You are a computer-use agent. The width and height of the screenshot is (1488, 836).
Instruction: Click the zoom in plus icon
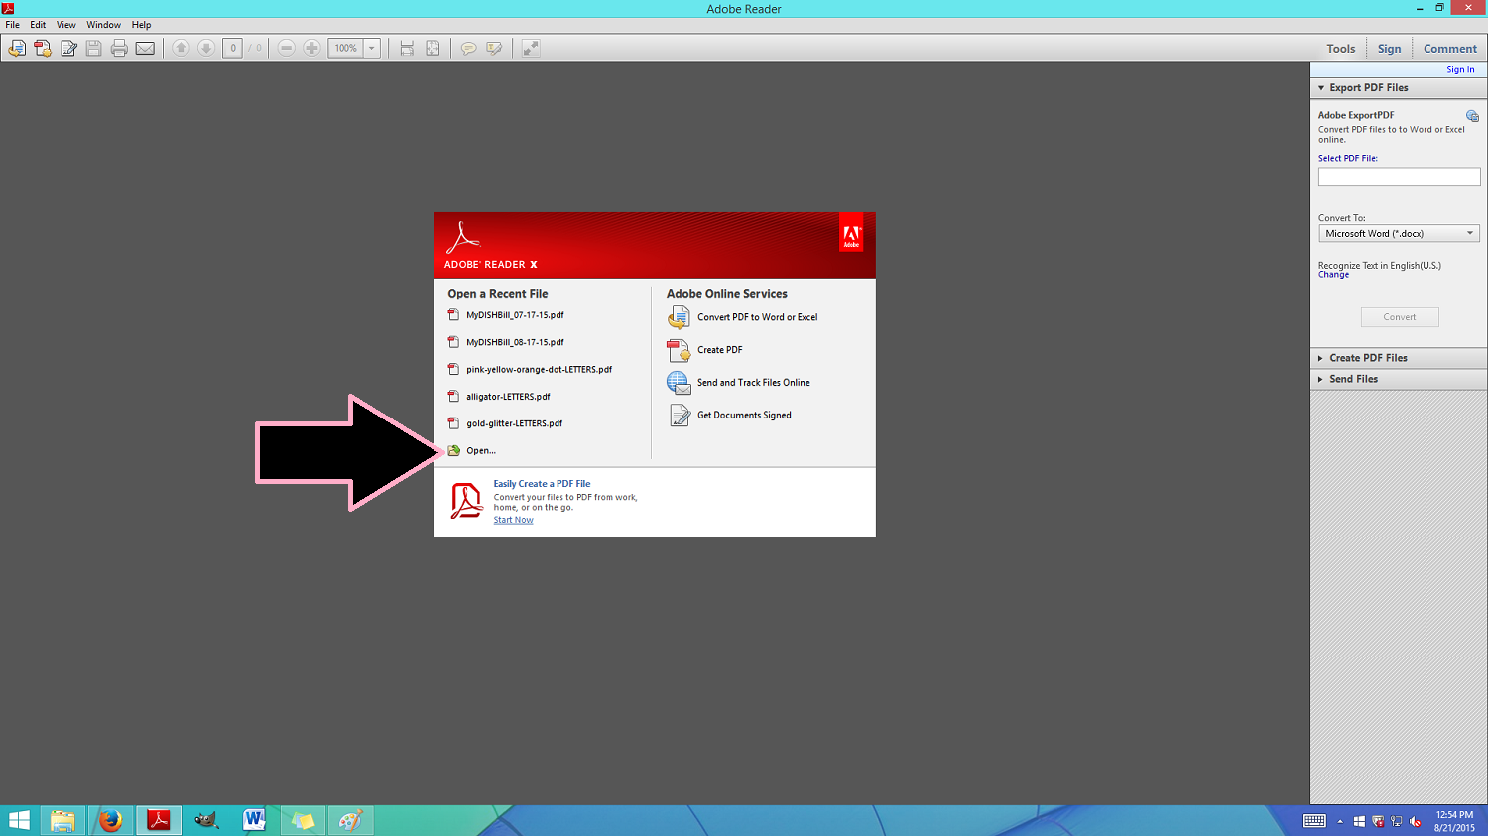[311, 48]
